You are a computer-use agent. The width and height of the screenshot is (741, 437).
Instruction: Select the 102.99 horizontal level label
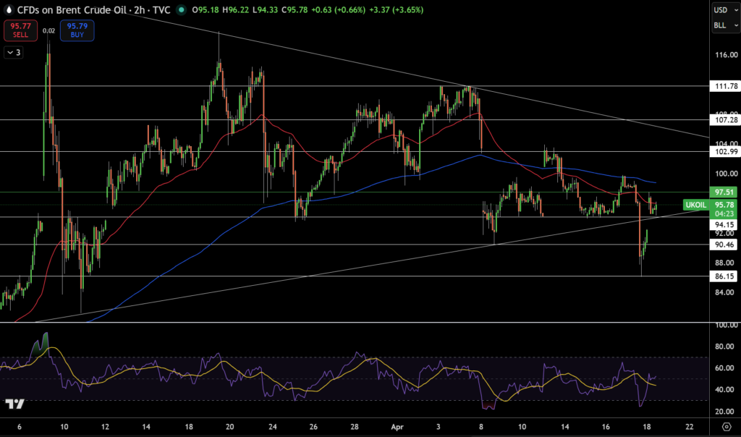click(725, 151)
